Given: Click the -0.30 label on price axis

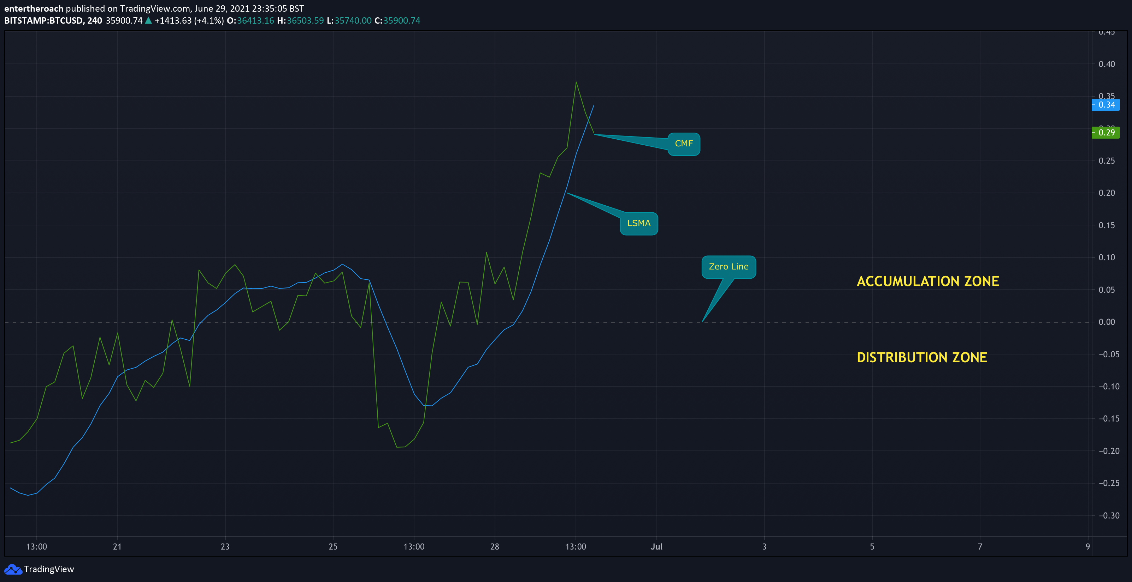Looking at the screenshot, I should point(1109,515).
